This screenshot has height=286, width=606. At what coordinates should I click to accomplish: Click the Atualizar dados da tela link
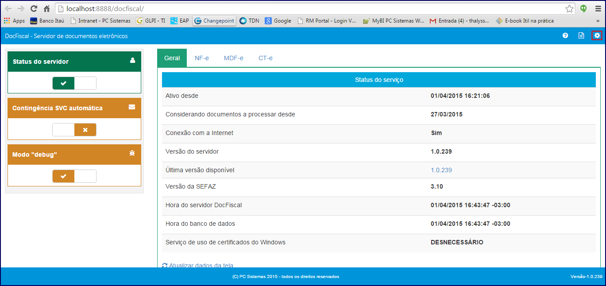click(201, 266)
